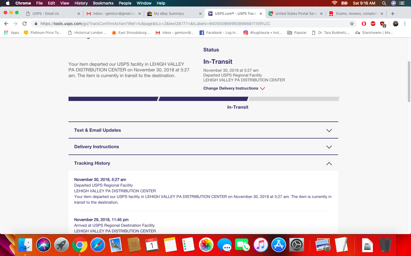The image size is (411, 256).
Task: Open the Bookmarks menu
Action: point(103,3)
